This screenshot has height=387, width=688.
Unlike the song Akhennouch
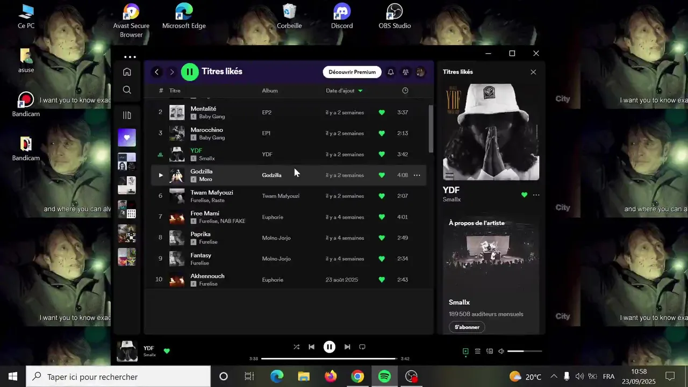[382, 279]
